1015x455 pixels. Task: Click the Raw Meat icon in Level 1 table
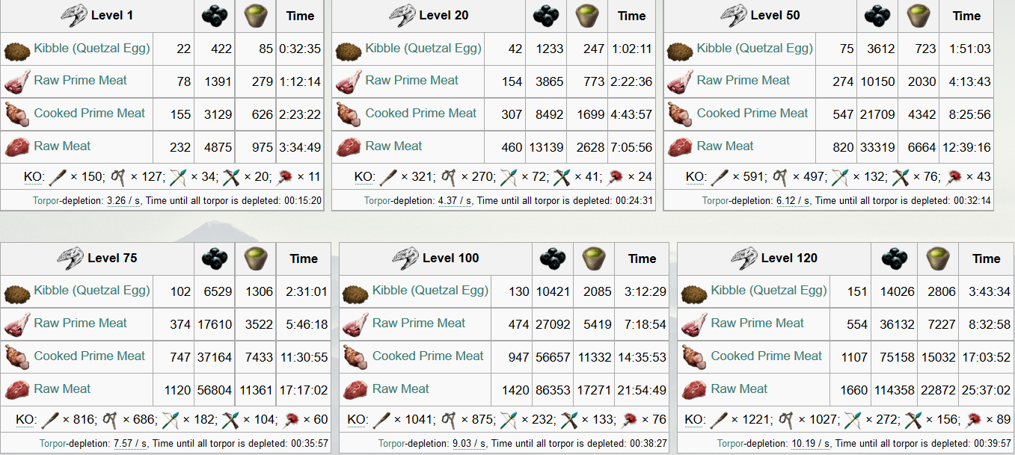17,146
